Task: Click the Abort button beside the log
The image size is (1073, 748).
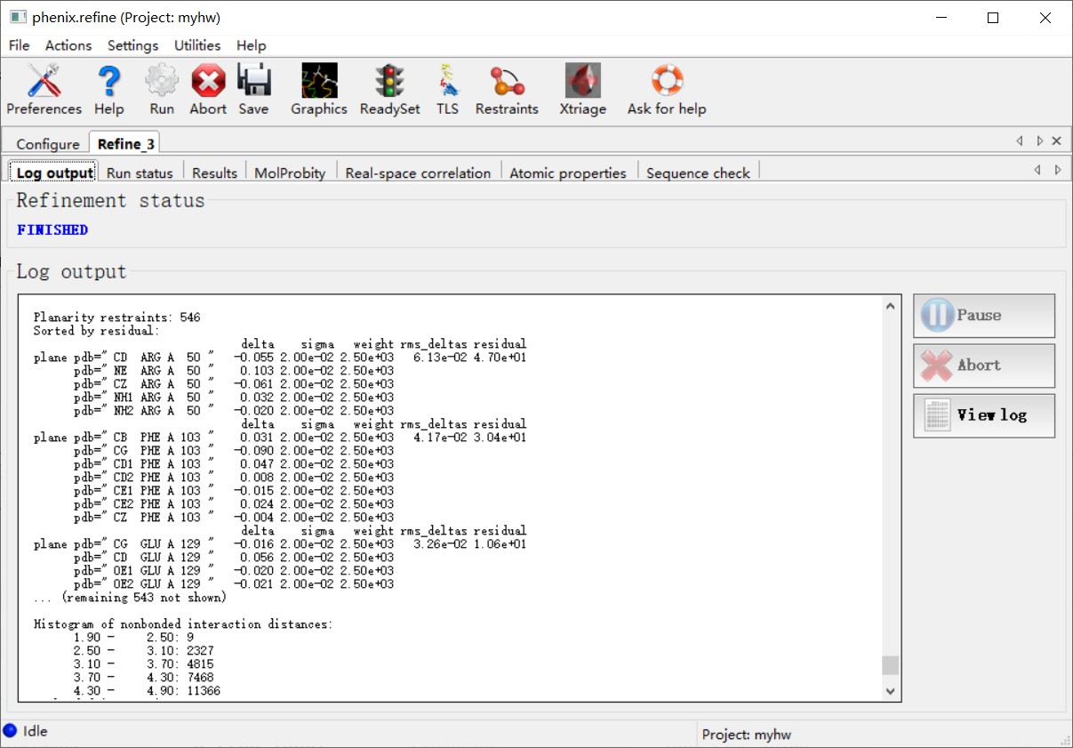Action: point(984,366)
